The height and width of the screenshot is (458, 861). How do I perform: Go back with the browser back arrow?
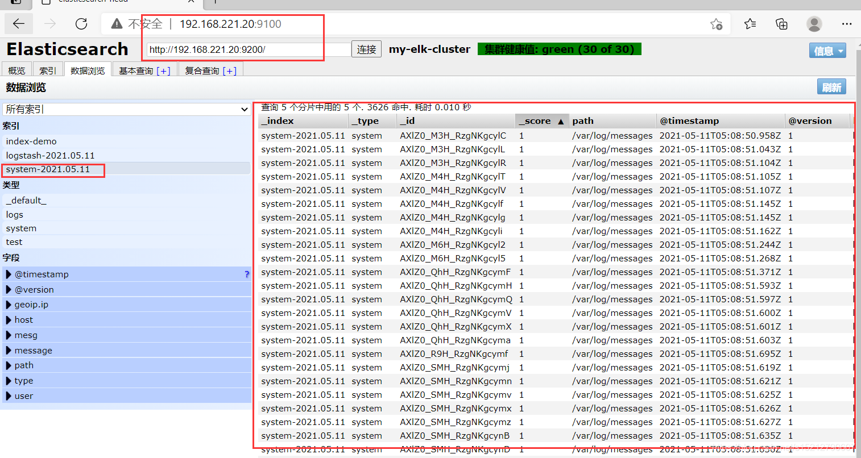(x=19, y=24)
